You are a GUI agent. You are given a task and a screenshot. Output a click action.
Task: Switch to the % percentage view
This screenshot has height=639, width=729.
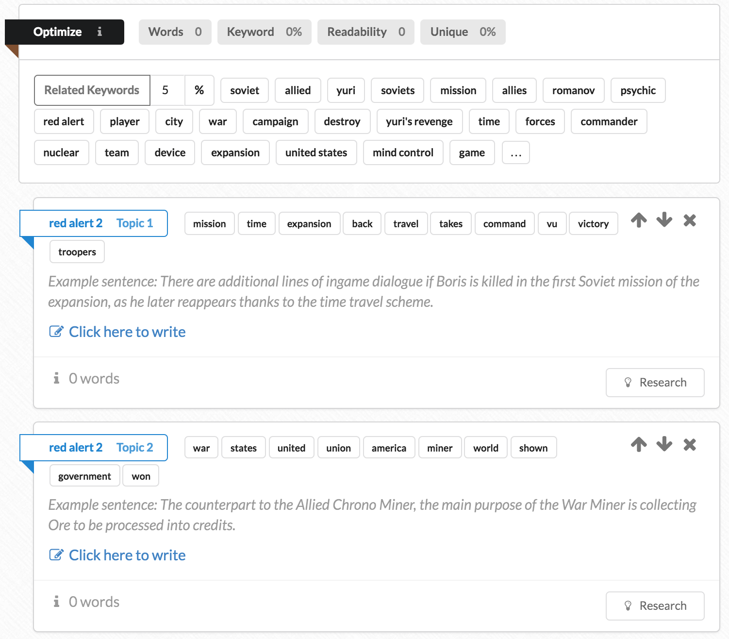199,90
